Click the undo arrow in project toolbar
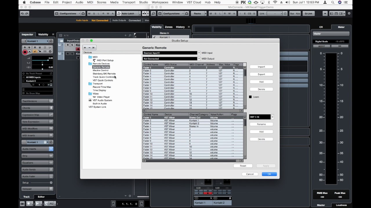 pyautogui.click(x=22, y=14)
